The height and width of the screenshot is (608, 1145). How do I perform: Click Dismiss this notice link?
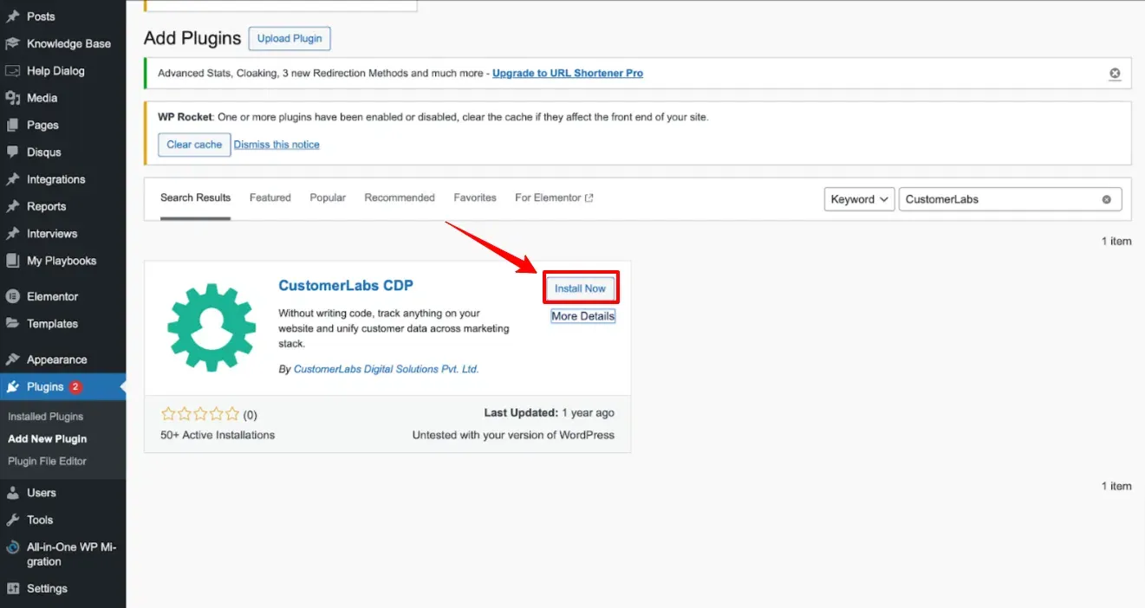tap(276, 145)
